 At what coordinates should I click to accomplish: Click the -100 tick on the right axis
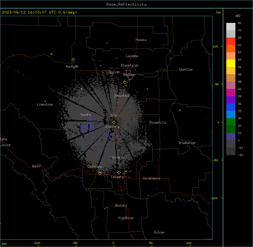point(215,198)
